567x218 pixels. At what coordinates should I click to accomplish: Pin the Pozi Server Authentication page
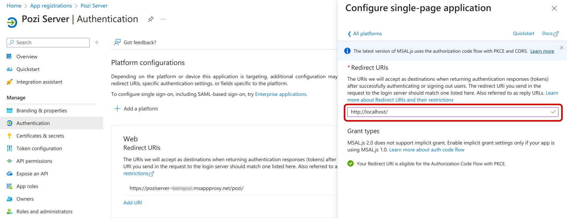[x=151, y=19]
